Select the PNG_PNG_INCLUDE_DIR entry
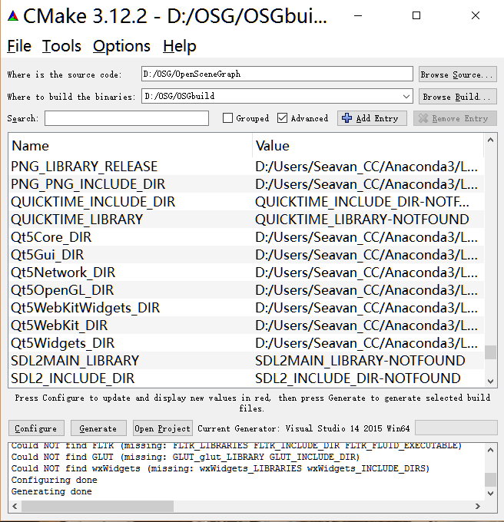The image size is (504, 522). tap(88, 184)
